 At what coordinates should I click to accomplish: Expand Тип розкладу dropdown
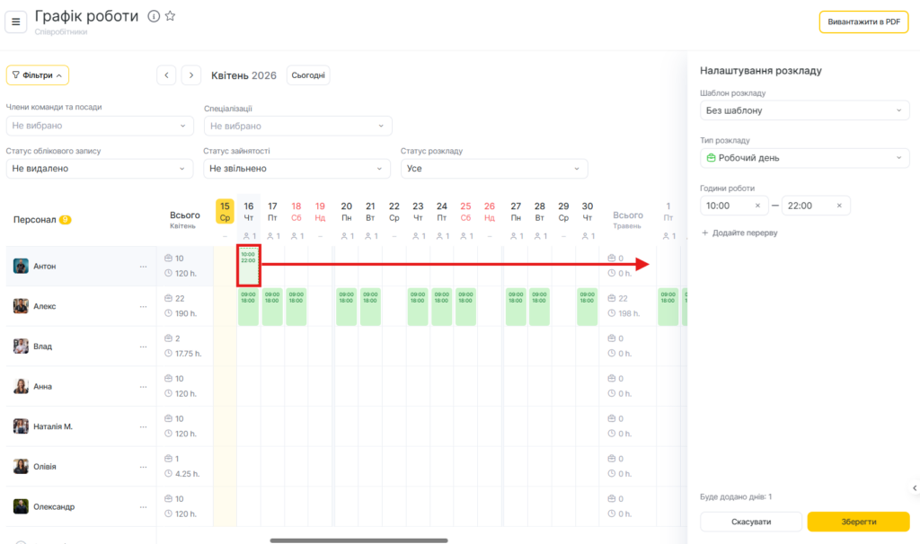pyautogui.click(x=804, y=158)
